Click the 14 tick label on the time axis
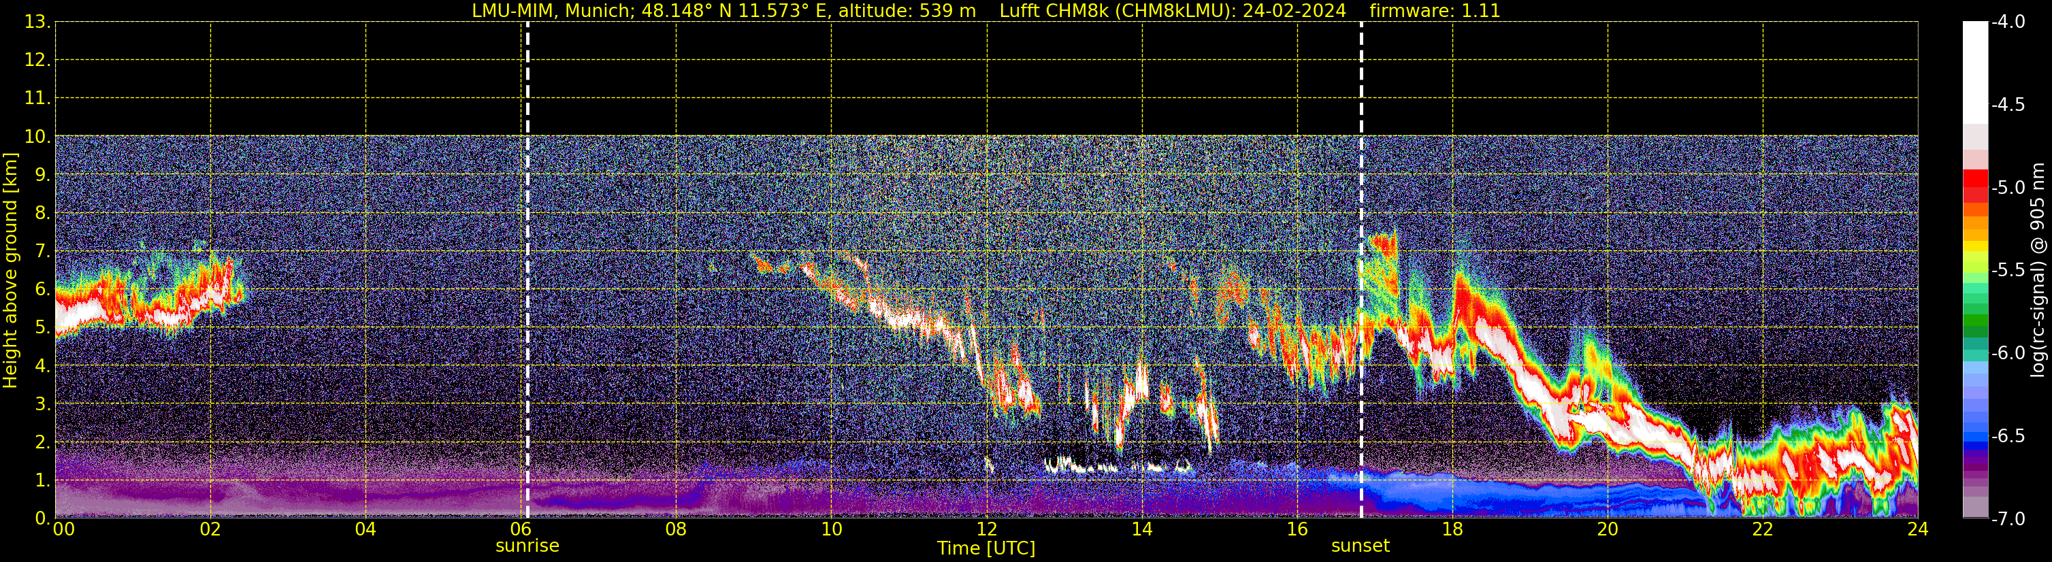2052x562 pixels. pos(1142,529)
